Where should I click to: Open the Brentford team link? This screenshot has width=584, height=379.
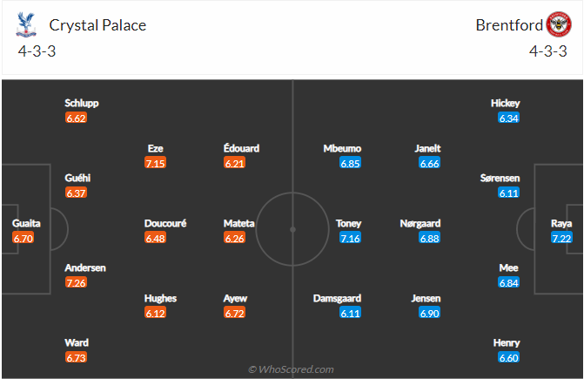[x=507, y=24]
